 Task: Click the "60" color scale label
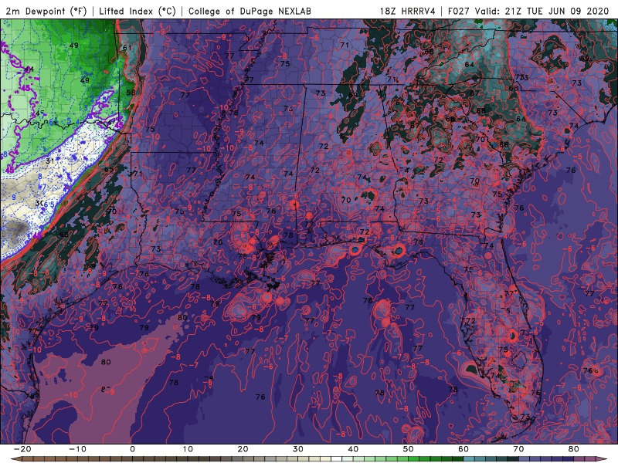click(x=463, y=449)
